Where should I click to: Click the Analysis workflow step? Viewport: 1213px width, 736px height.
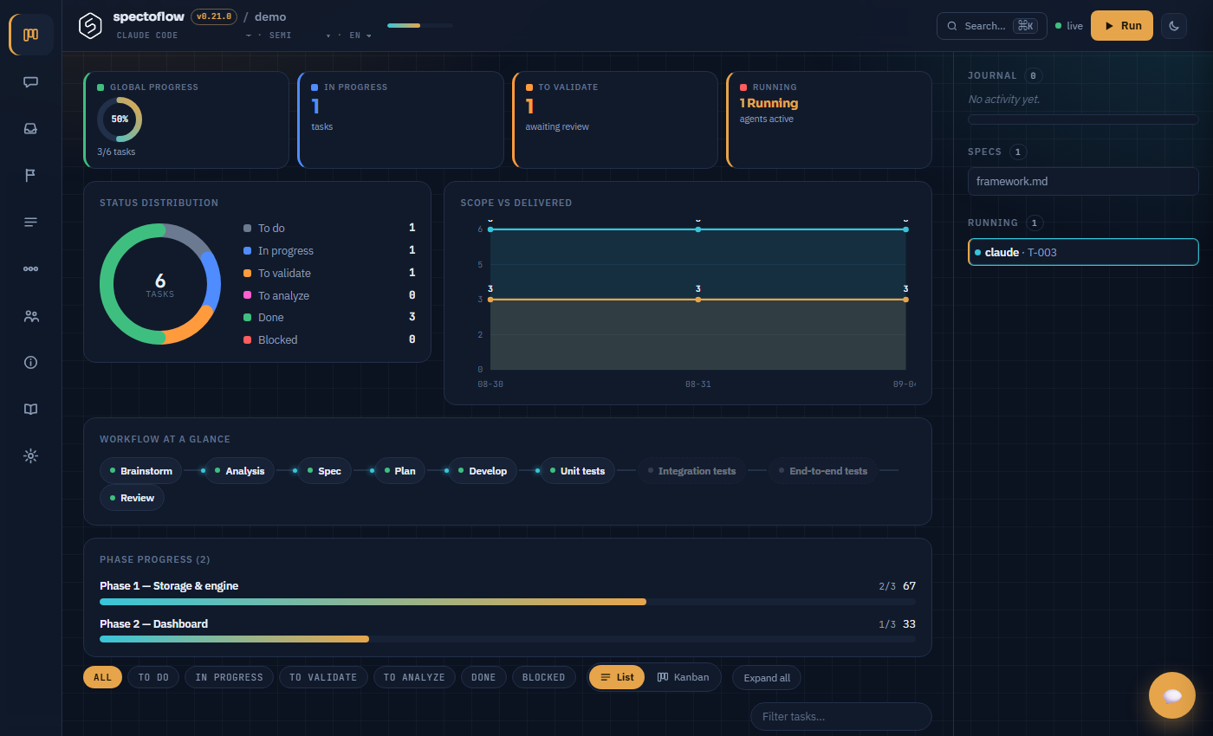(240, 471)
